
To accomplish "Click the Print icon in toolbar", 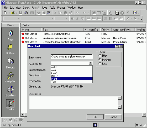I will click(39, 13).
